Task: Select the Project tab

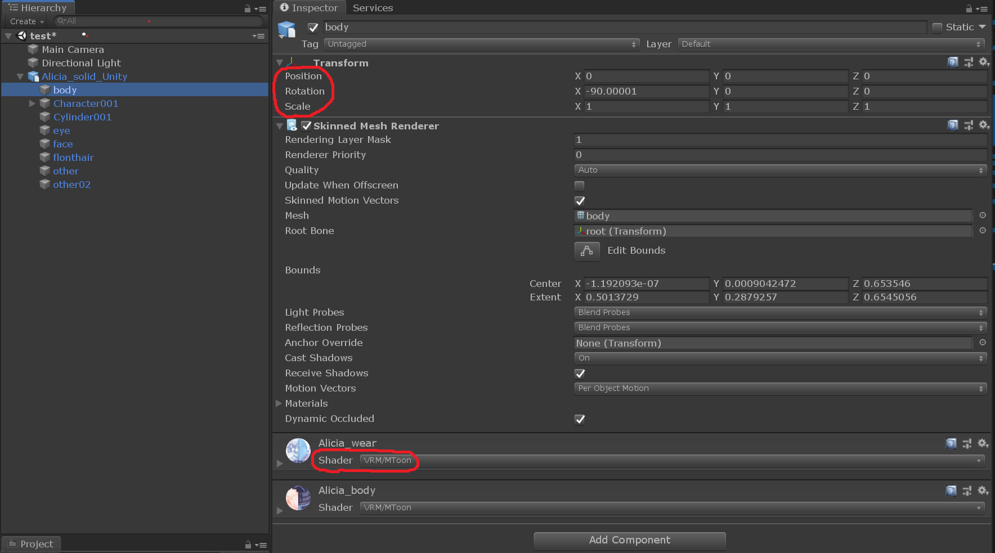Action: (31, 544)
